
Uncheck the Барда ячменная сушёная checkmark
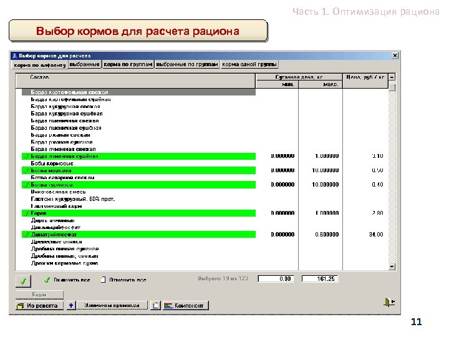27,157
